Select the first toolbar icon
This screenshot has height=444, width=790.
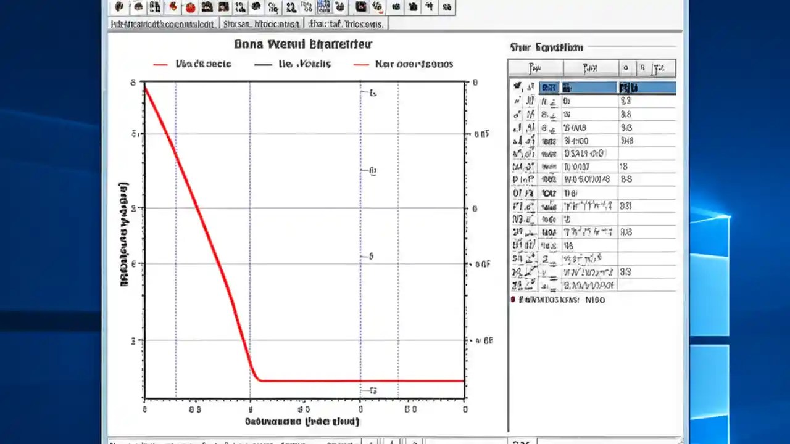119,7
